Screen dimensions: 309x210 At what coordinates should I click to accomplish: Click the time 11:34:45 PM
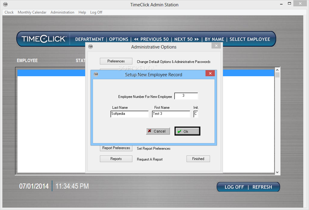72,186
